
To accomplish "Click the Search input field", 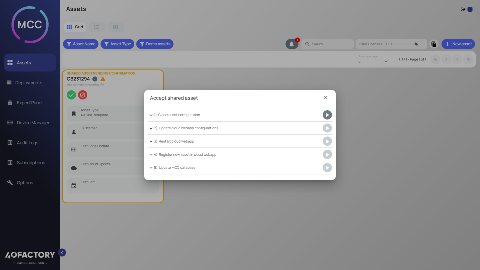I will click(330, 44).
